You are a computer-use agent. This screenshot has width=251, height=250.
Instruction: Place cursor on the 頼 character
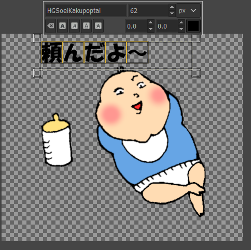[x=52, y=52]
